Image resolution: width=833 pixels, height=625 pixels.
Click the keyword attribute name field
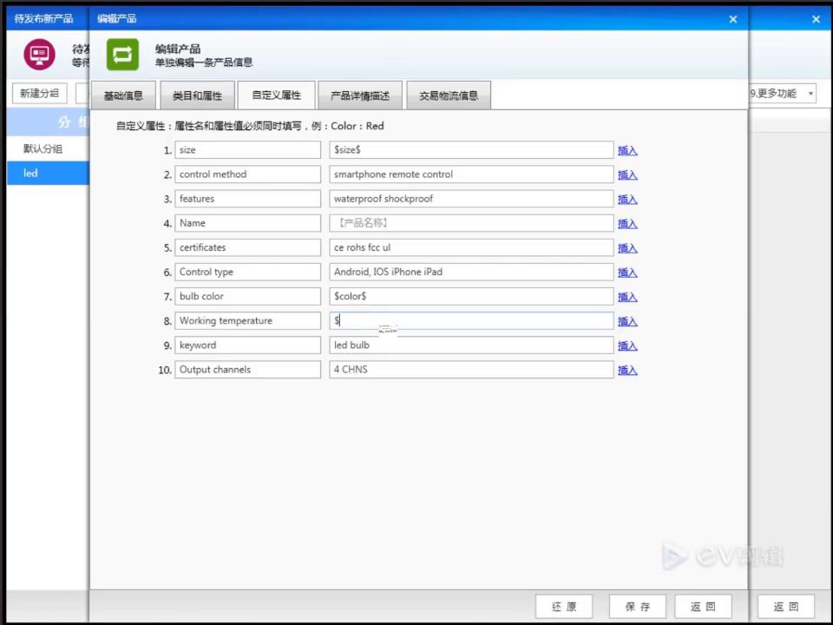click(x=247, y=345)
